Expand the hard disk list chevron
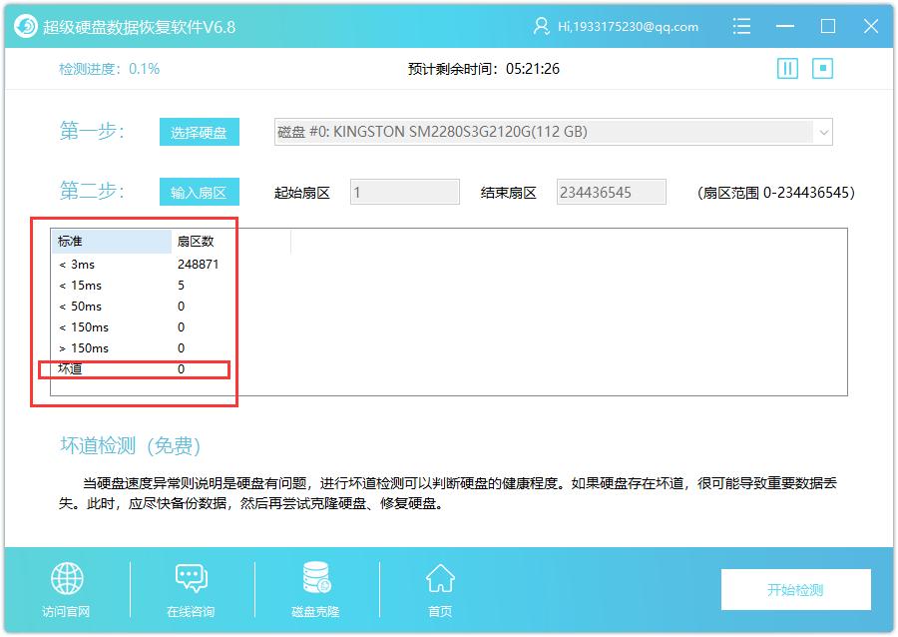898x637 pixels. coord(824,131)
